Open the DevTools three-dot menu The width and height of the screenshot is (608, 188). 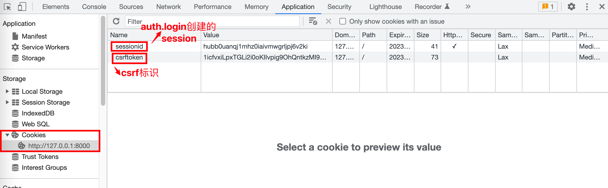[587, 7]
